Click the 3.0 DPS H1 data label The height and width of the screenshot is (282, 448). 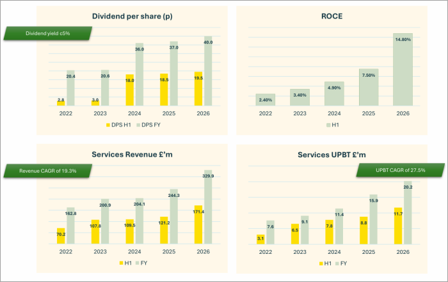[95, 100]
